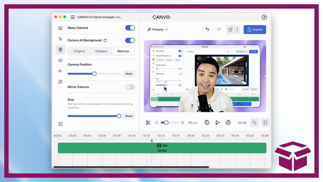This screenshot has height=182, width=323.
Task: Click the horizontal timeline scrollbar
Action: [131, 167]
